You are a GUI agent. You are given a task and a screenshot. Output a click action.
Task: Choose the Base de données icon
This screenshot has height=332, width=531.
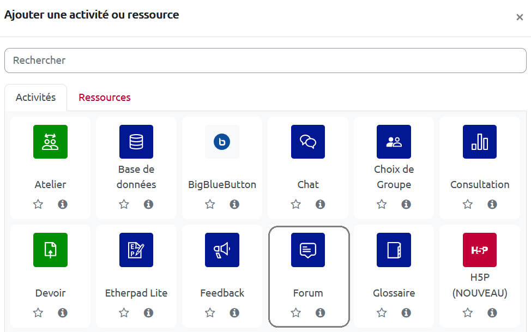click(136, 142)
